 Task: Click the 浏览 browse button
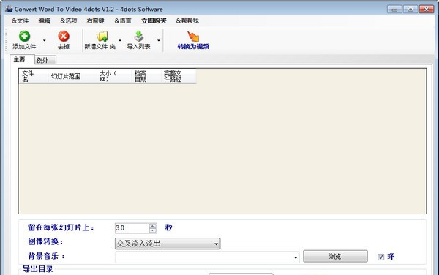[x=335, y=256]
